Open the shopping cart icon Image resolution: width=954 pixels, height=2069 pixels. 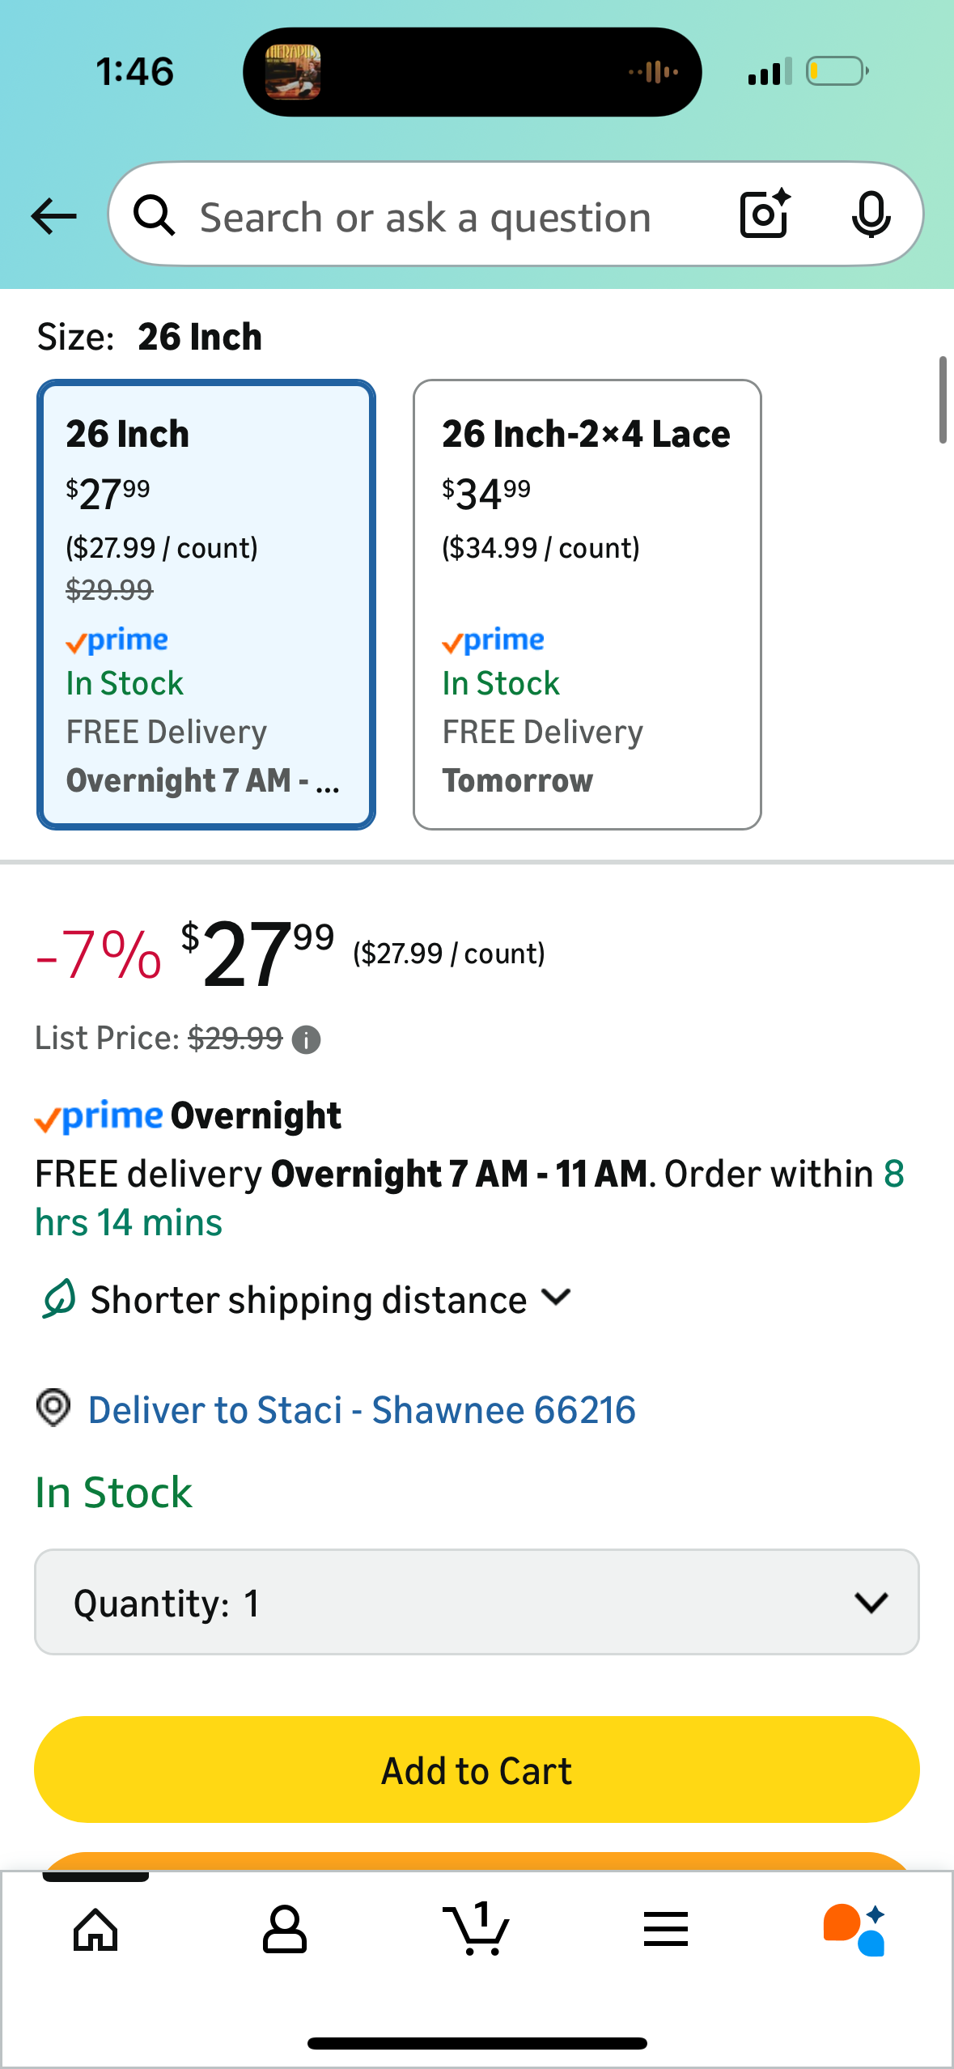point(476,1930)
